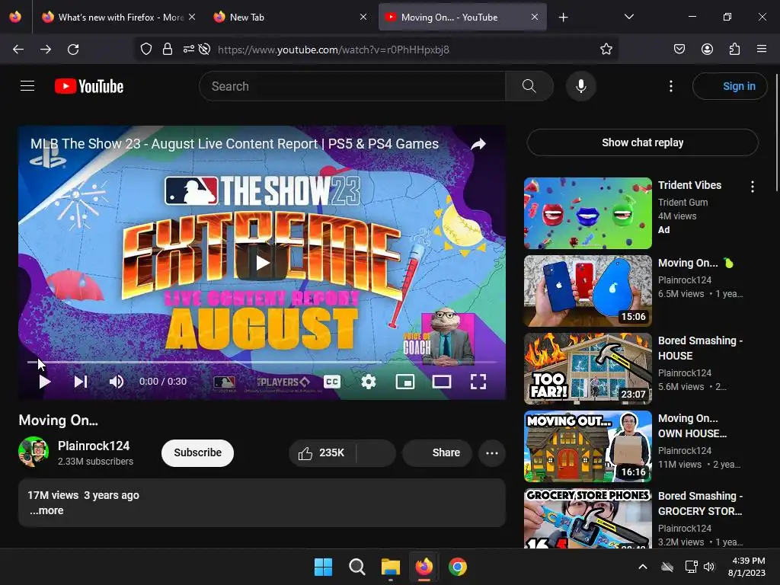Toggle closed captions CC

tap(332, 382)
